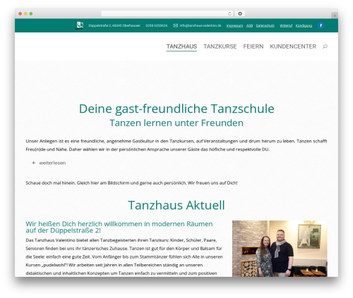
Task: Click the paragraph starting Das Tanzhaus Valentino bietet
Action: (x=124, y=256)
